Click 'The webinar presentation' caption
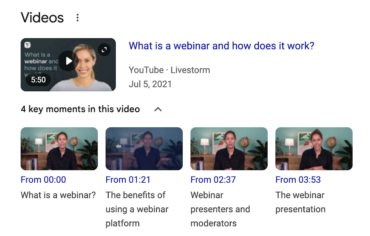The height and width of the screenshot is (236, 370). tap(300, 202)
